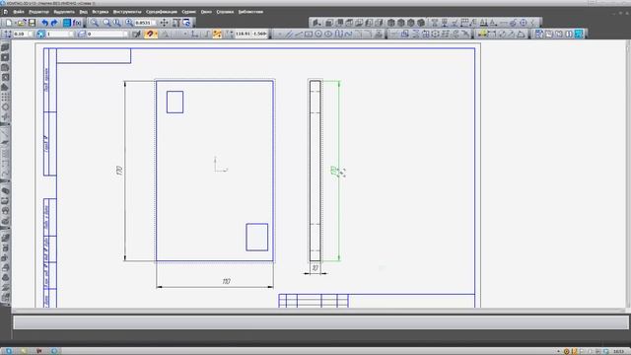Select the 170 height dimension text

click(x=119, y=171)
